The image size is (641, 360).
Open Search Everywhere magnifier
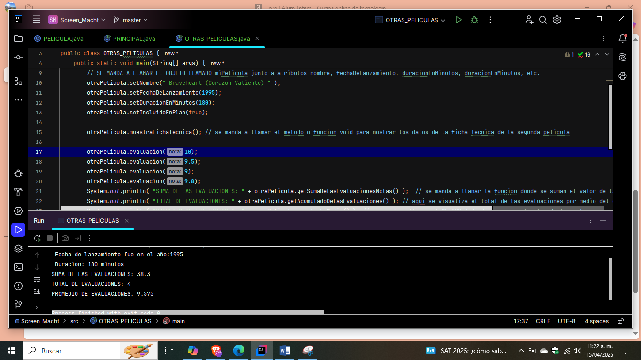coord(543,20)
